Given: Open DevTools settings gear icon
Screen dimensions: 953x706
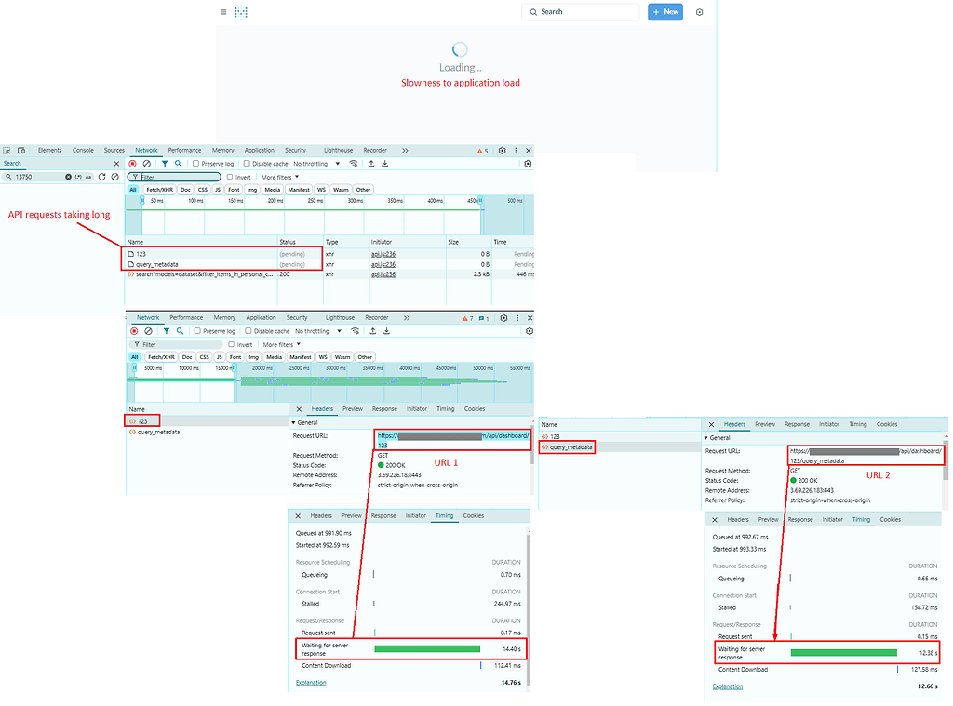Looking at the screenshot, I should pyautogui.click(x=501, y=150).
